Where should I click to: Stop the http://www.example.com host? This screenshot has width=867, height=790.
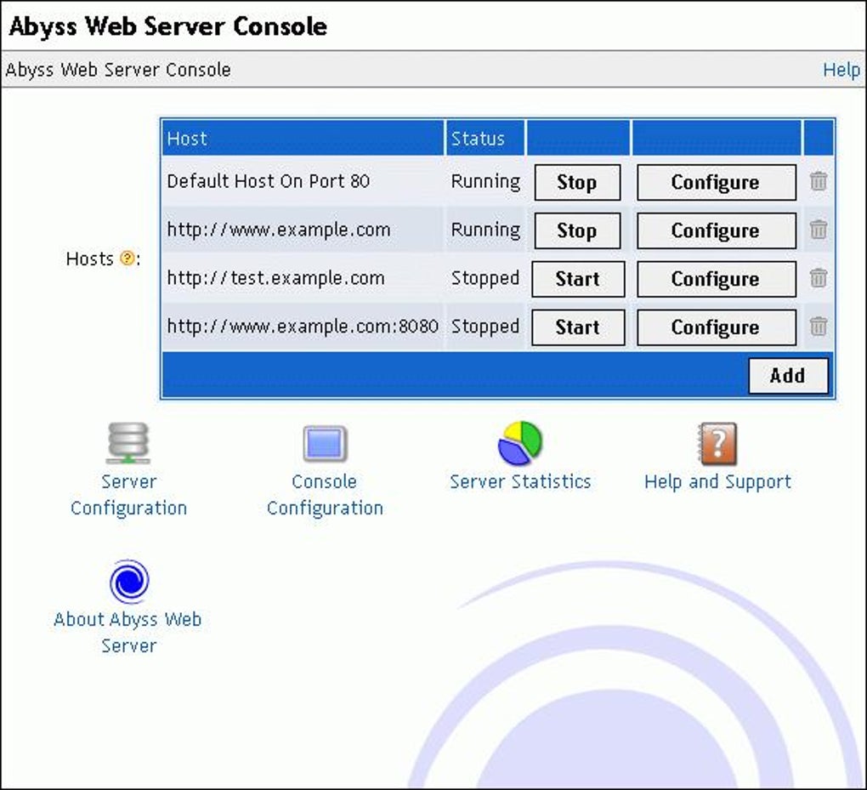(576, 230)
